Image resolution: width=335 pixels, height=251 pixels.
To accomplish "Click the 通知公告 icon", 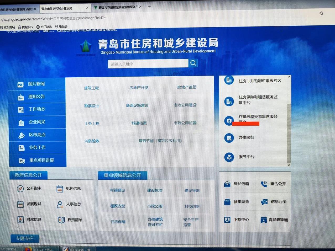I will click(21, 97).
